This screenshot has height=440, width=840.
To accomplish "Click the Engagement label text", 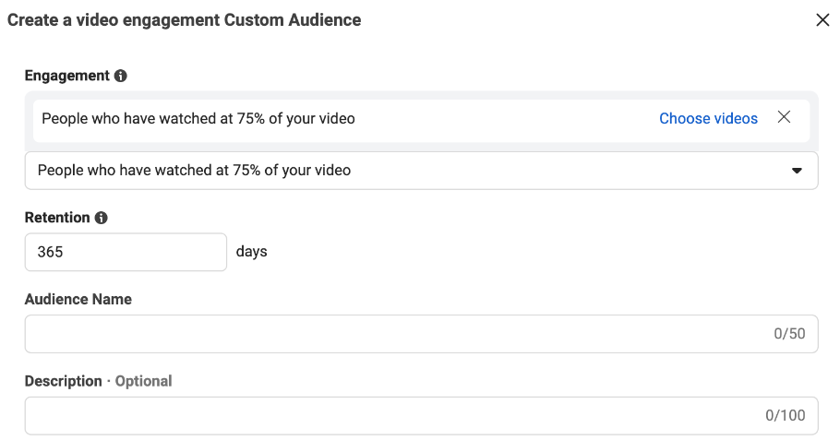I will [x=67, y=76].
